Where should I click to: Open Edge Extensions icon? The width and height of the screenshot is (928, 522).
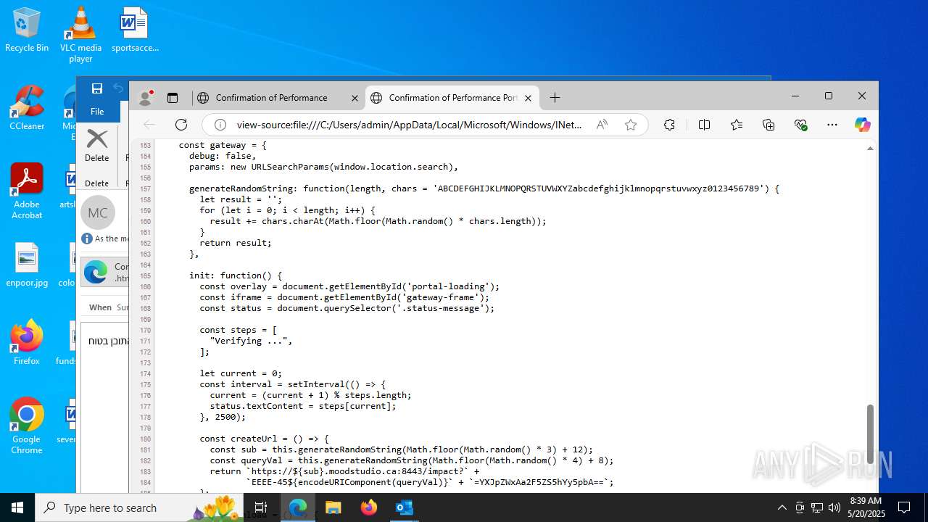tap(669, 125)
